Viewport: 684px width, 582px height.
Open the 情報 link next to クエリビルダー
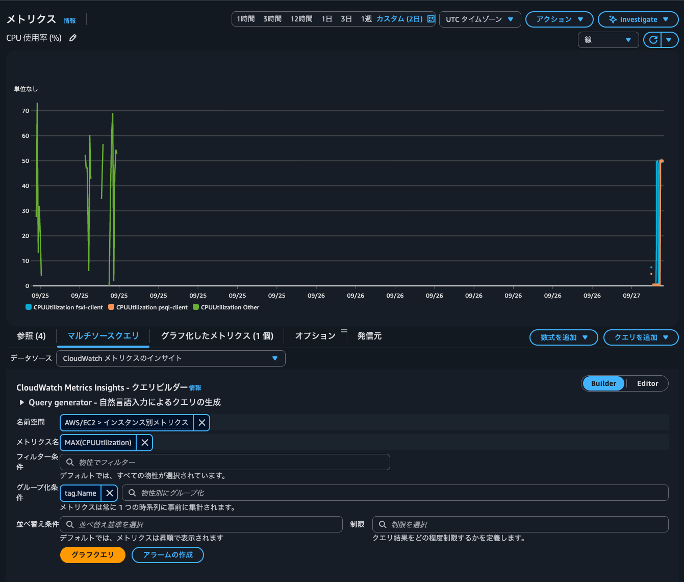click(195, 388)
